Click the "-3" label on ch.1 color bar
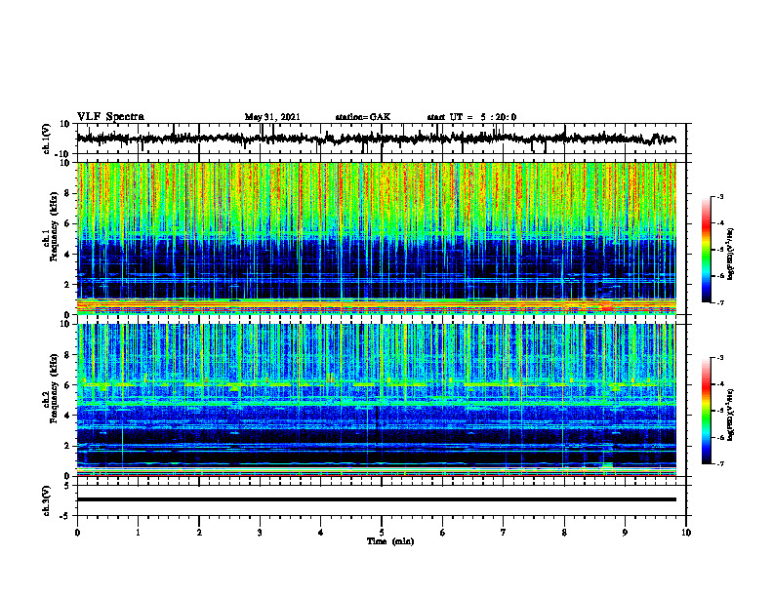 point(720,196)
